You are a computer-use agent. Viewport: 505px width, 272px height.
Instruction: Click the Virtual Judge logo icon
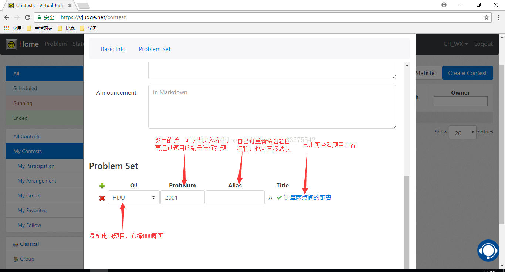11,44
